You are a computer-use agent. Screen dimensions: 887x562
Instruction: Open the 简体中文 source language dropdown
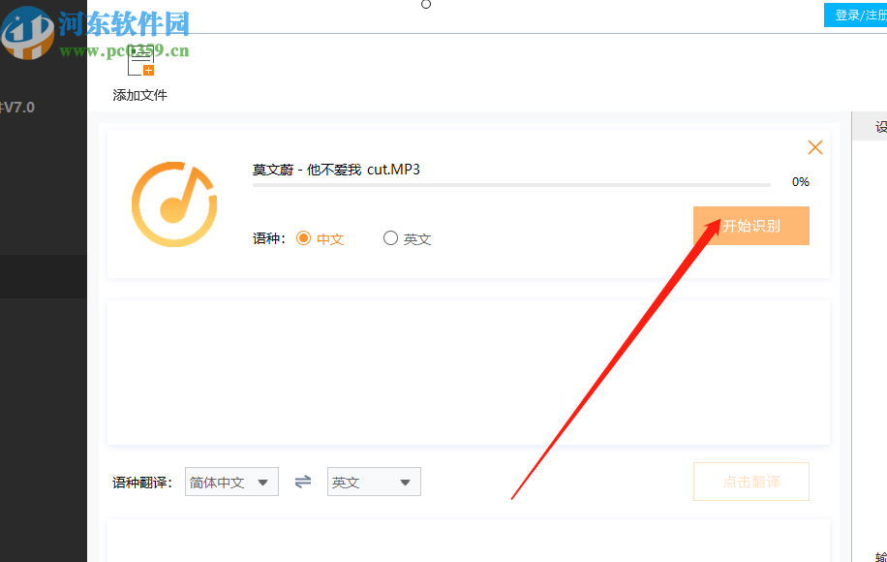point(231,482)
